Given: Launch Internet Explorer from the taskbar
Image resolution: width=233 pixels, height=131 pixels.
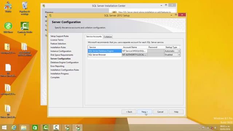Looking at the screenshot, I should (14, 128).
